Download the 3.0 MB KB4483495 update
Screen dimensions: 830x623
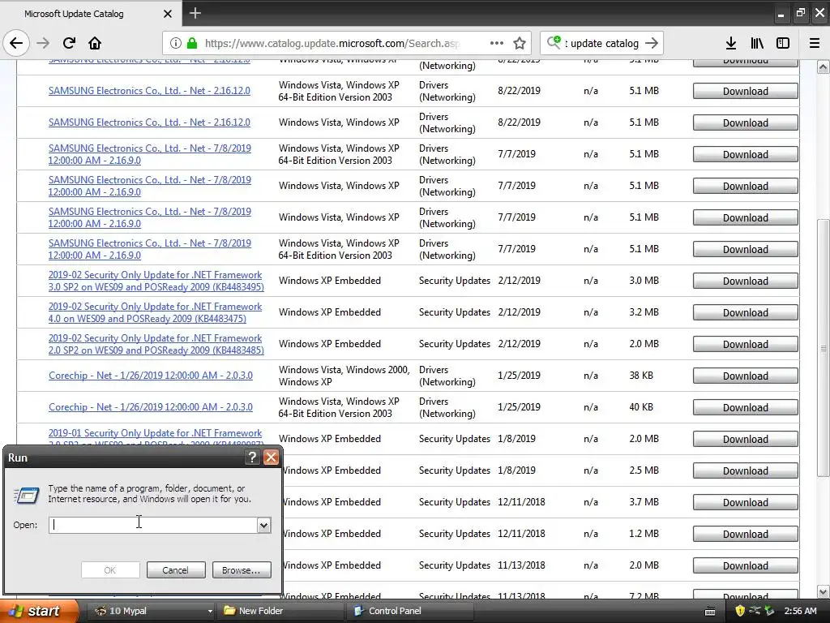746,281
